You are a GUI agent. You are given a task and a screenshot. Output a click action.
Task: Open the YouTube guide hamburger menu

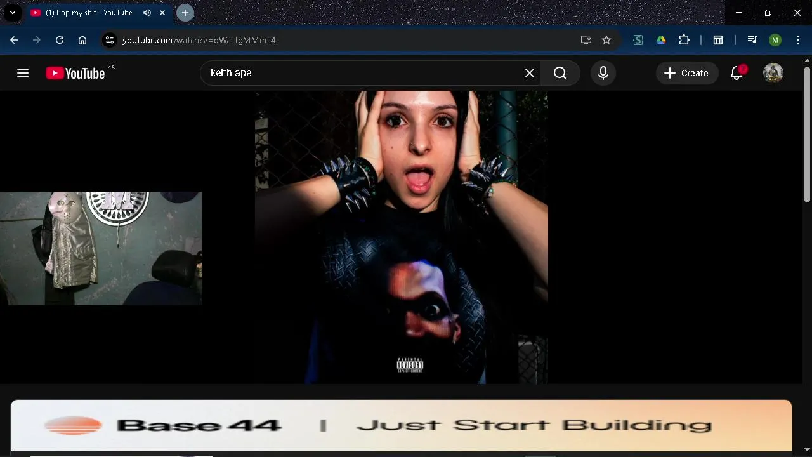tap(23, 73)
